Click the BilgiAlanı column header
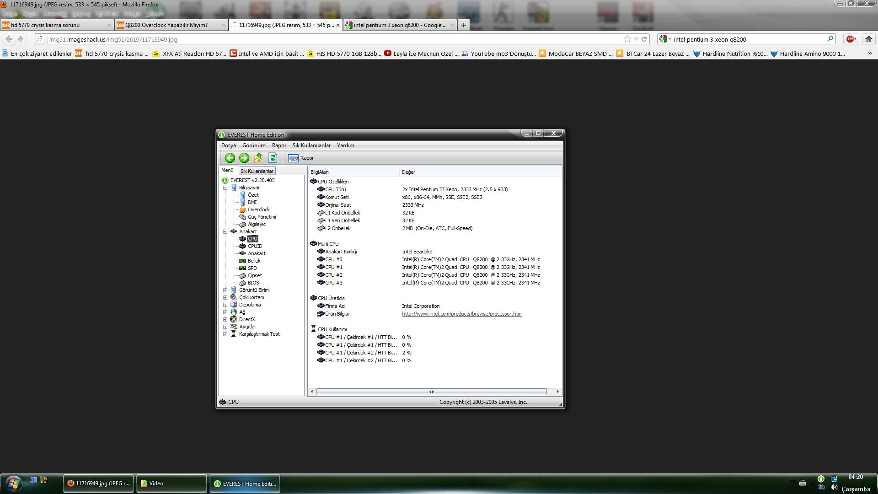Viewport: 878px width, 494px height. [x=354, y=172]
